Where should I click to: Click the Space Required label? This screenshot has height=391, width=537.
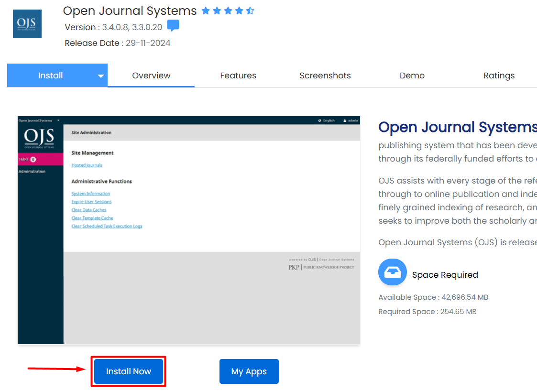click(x=445, y=275)
